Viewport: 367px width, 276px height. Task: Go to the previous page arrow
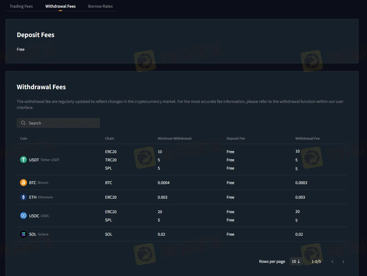point(332,262)
